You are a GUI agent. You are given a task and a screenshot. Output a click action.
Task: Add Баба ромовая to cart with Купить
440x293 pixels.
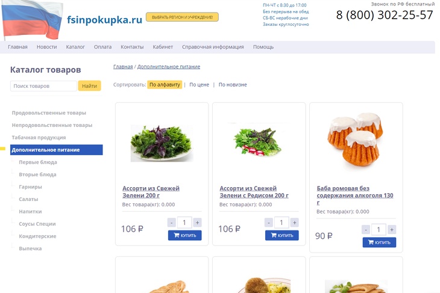tap(379, 242)
